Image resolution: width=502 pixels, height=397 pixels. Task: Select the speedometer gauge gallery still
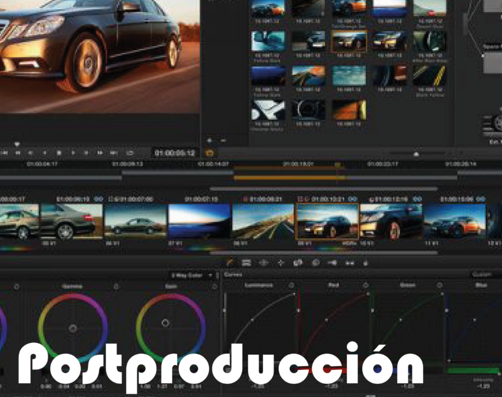pos(308,109)
